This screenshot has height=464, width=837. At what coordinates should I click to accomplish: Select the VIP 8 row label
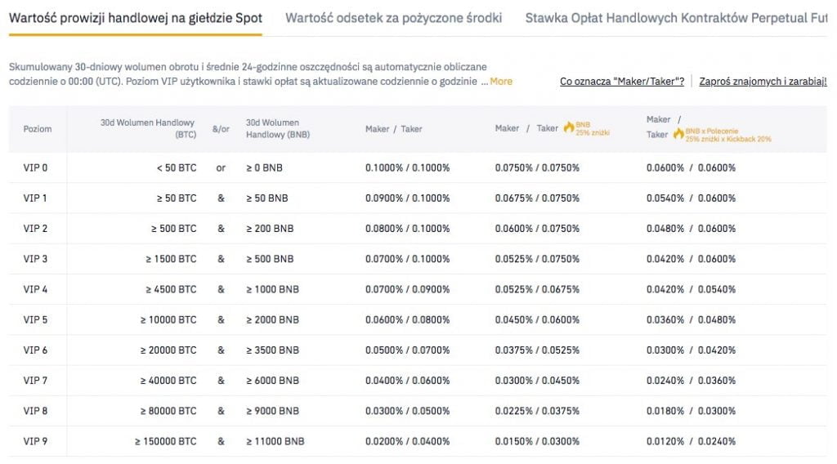pyautogui.click(x=35, y=411)
